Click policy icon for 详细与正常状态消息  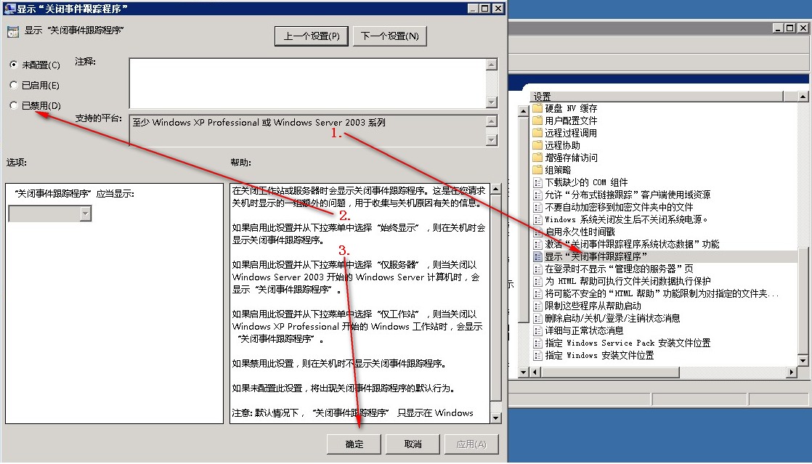click(x=537, y=330)
